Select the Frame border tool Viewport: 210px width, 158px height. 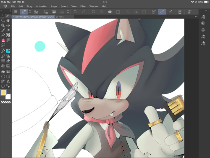[x=8, y=77]
